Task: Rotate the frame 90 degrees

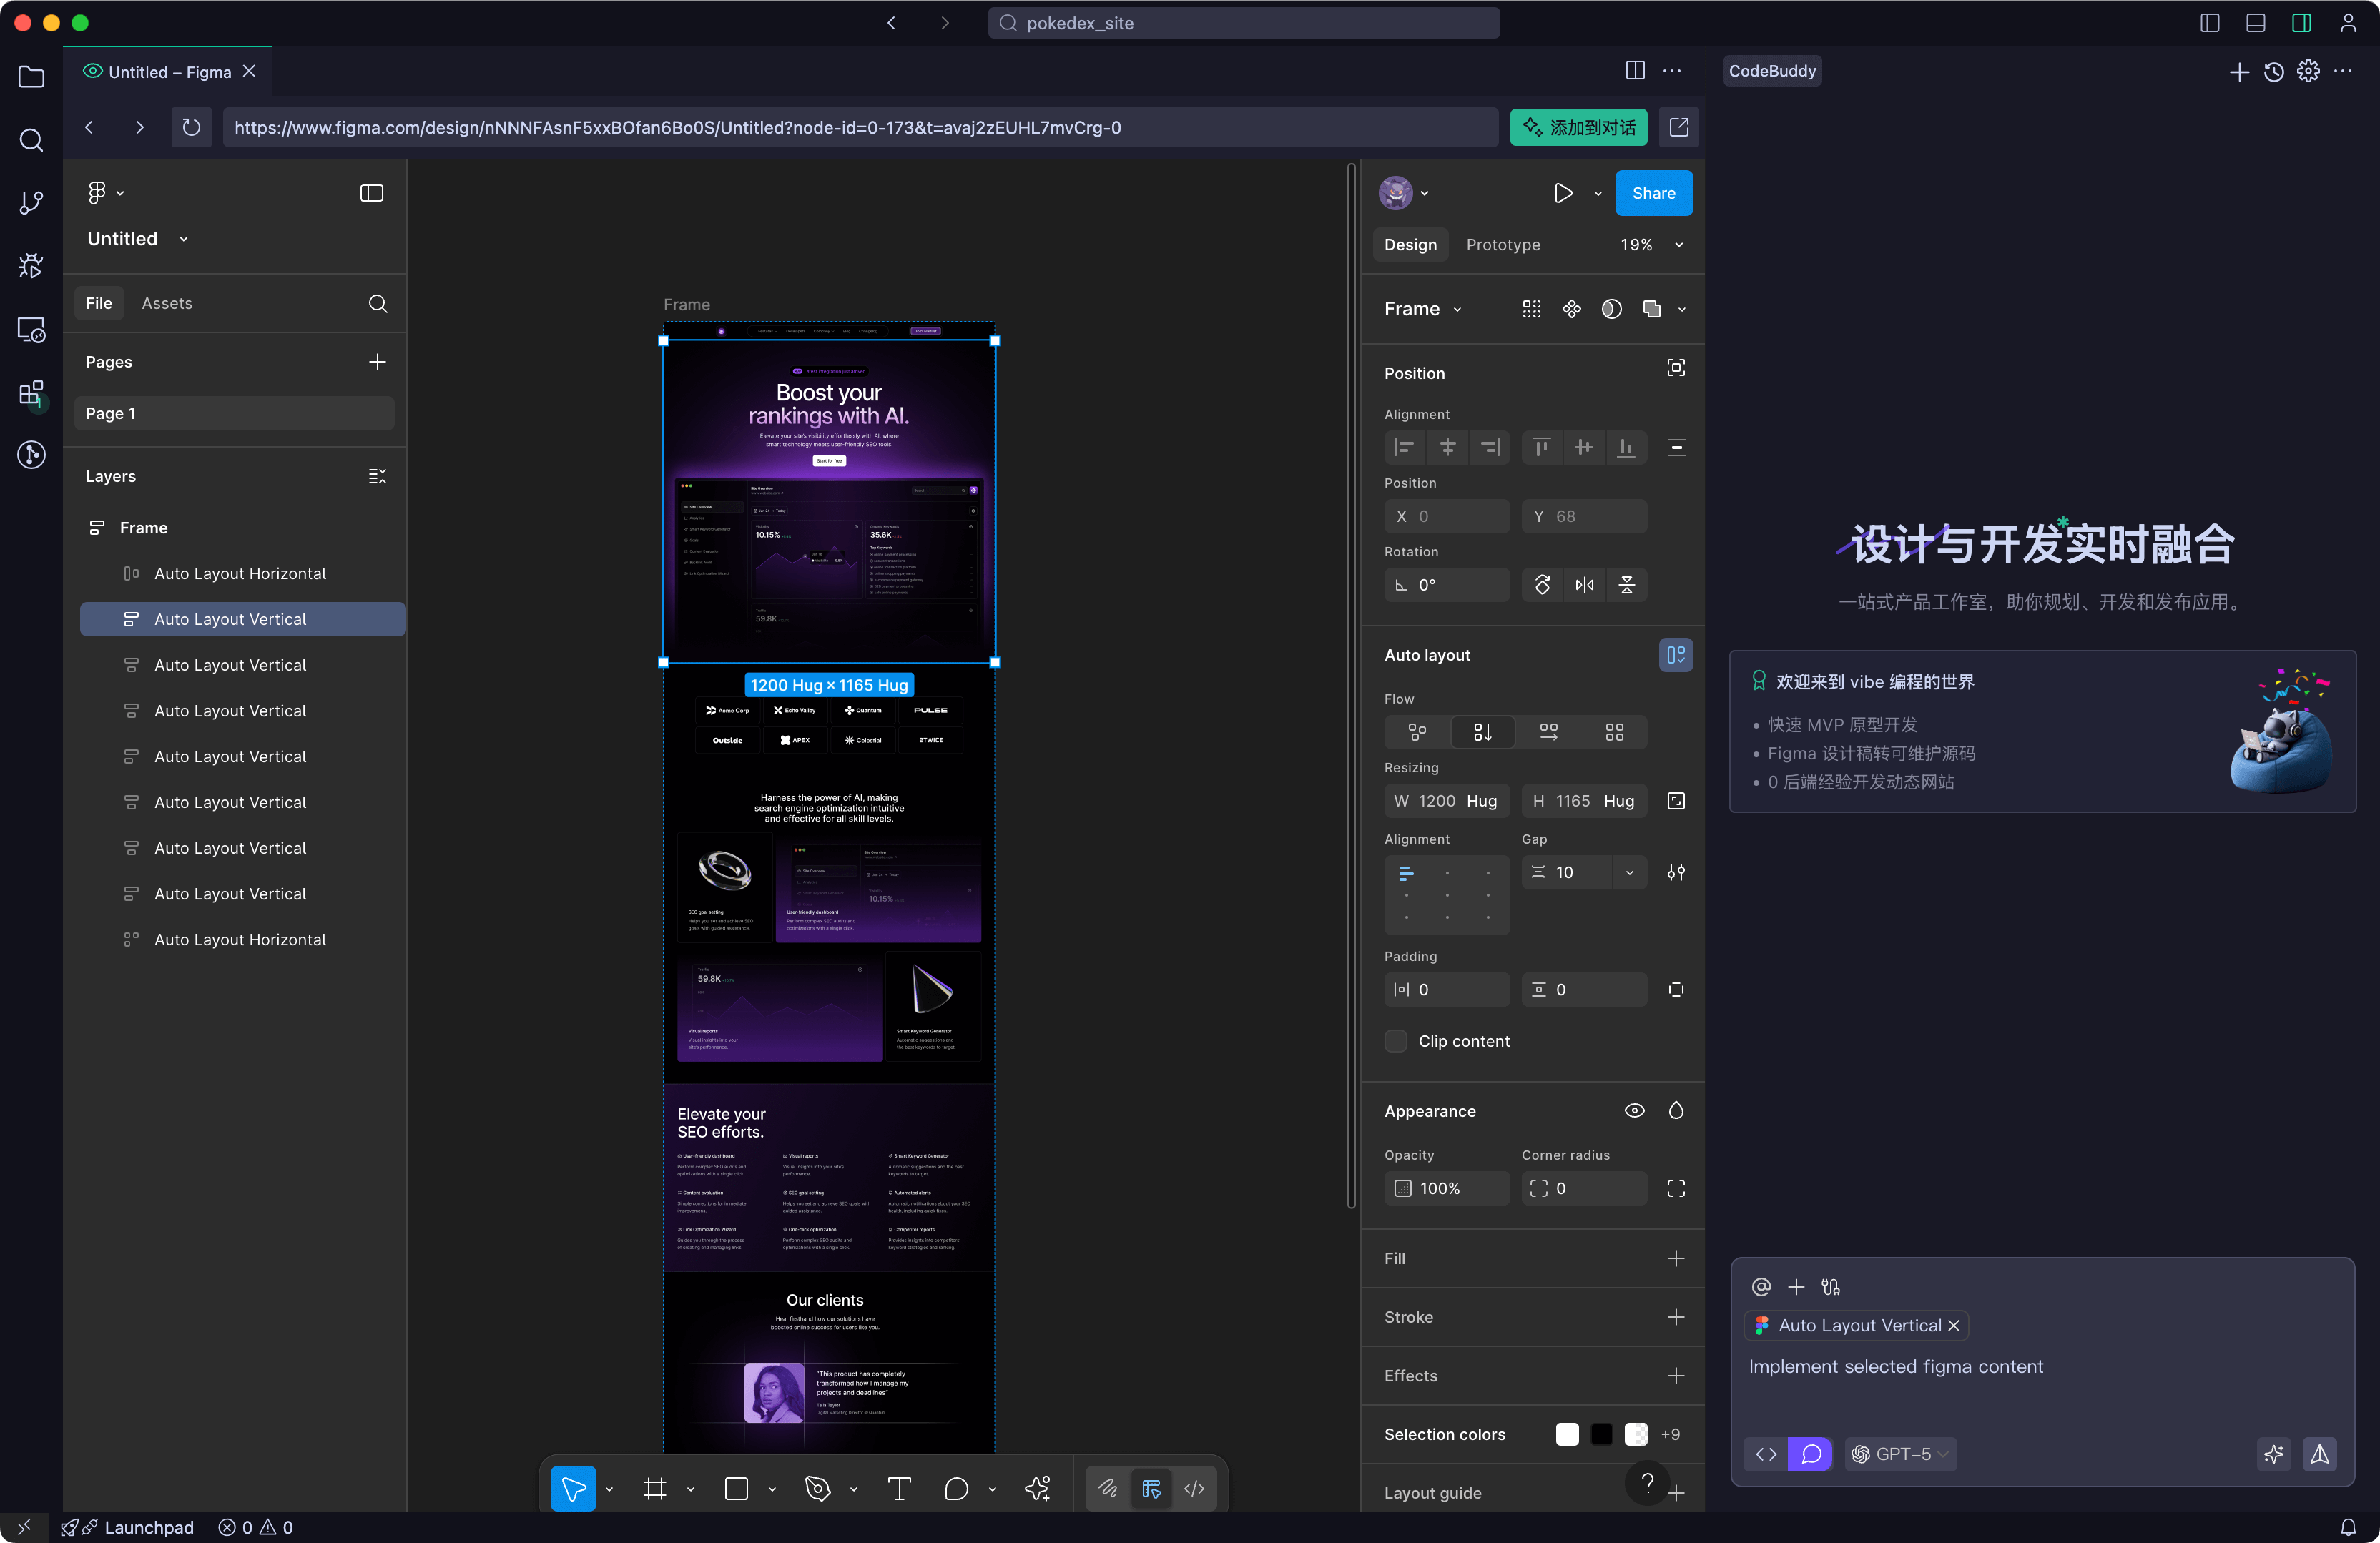Action: [x=1541, y=585]
